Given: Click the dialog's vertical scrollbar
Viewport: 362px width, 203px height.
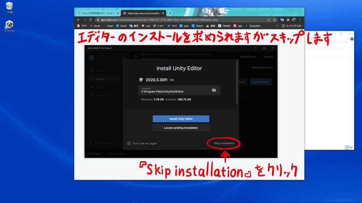Looking at the screenshot, I should 237,83.
